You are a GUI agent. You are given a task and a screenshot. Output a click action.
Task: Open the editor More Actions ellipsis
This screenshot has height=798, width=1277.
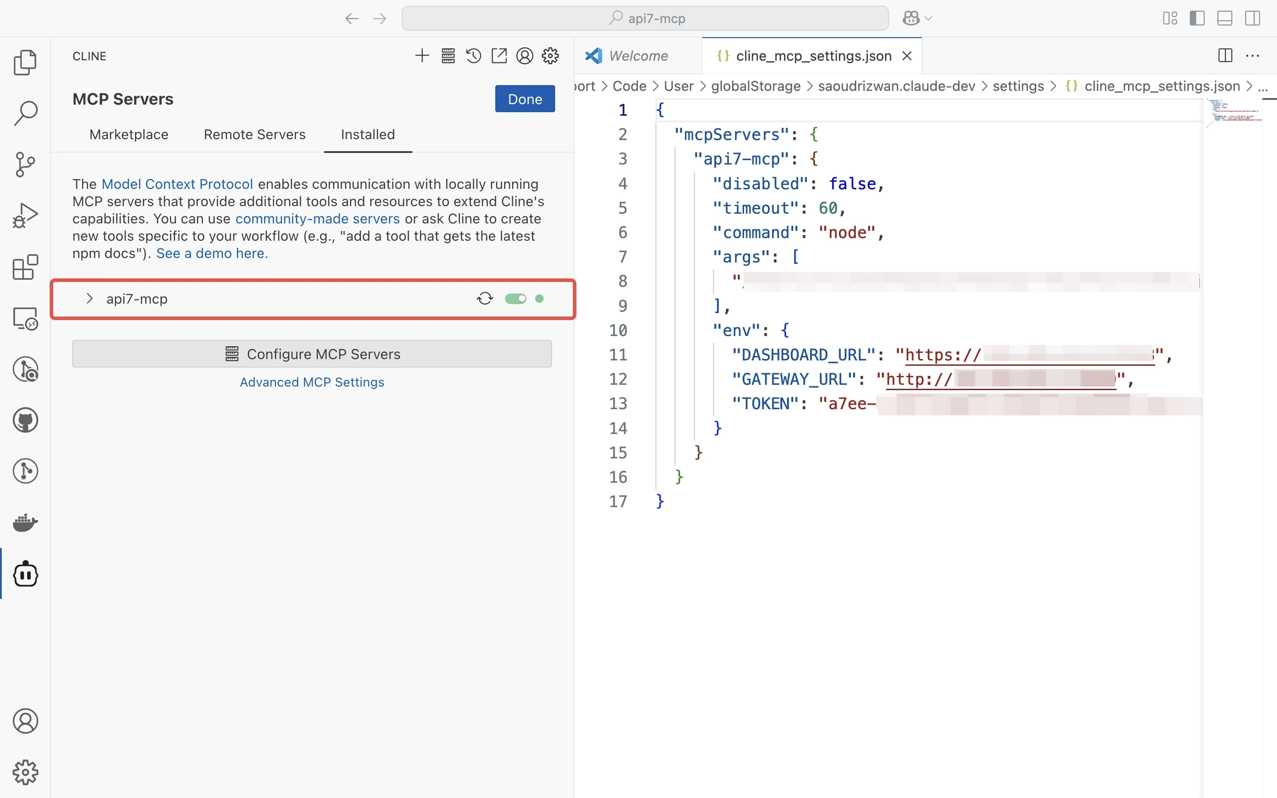point(1253,55)
